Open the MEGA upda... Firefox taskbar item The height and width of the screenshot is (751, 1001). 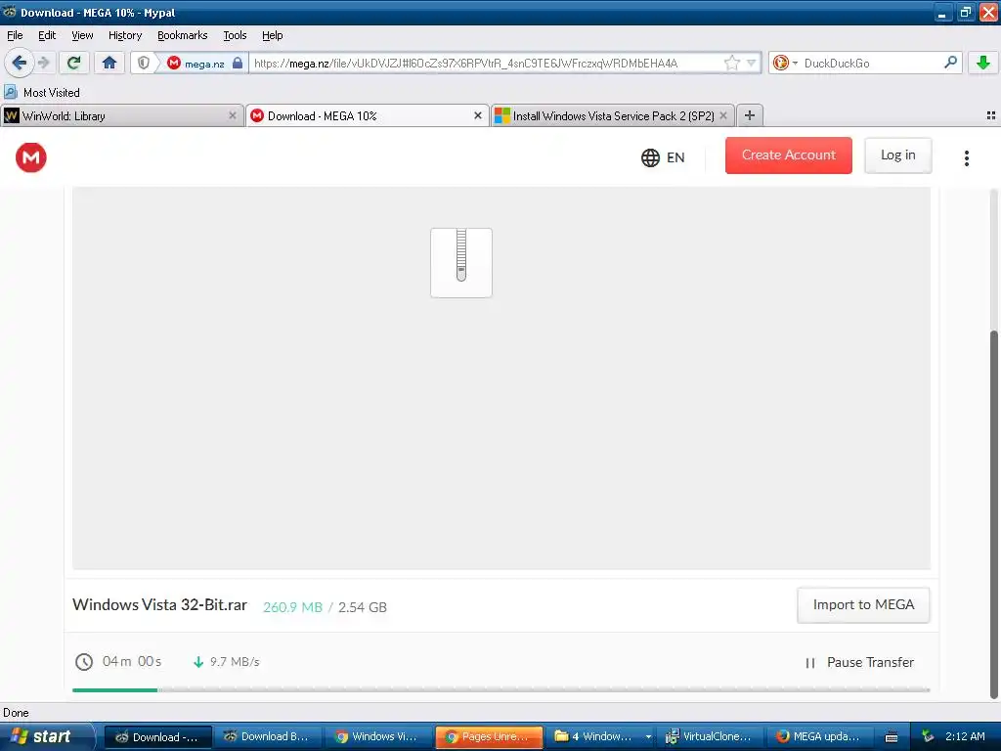[x=820, y=736]
